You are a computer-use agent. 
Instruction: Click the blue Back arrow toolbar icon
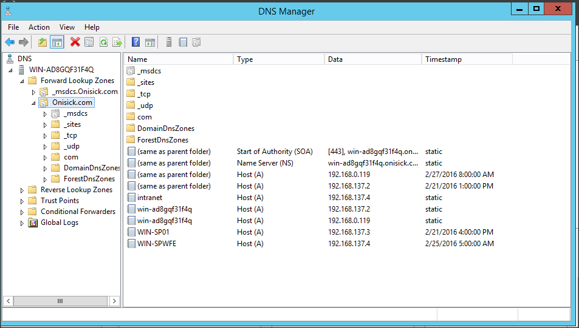tap(10, 42)
